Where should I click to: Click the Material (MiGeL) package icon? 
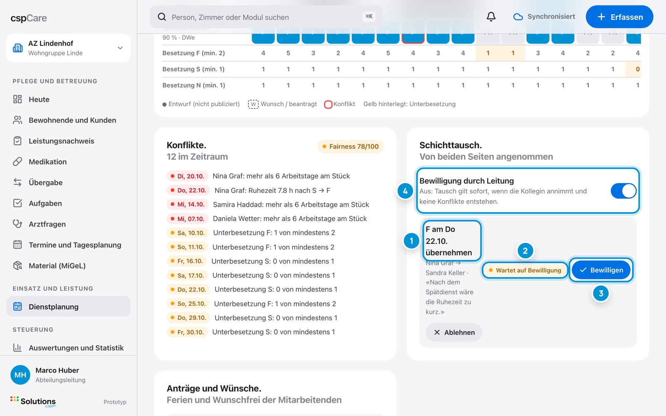(x=17, y=265)
